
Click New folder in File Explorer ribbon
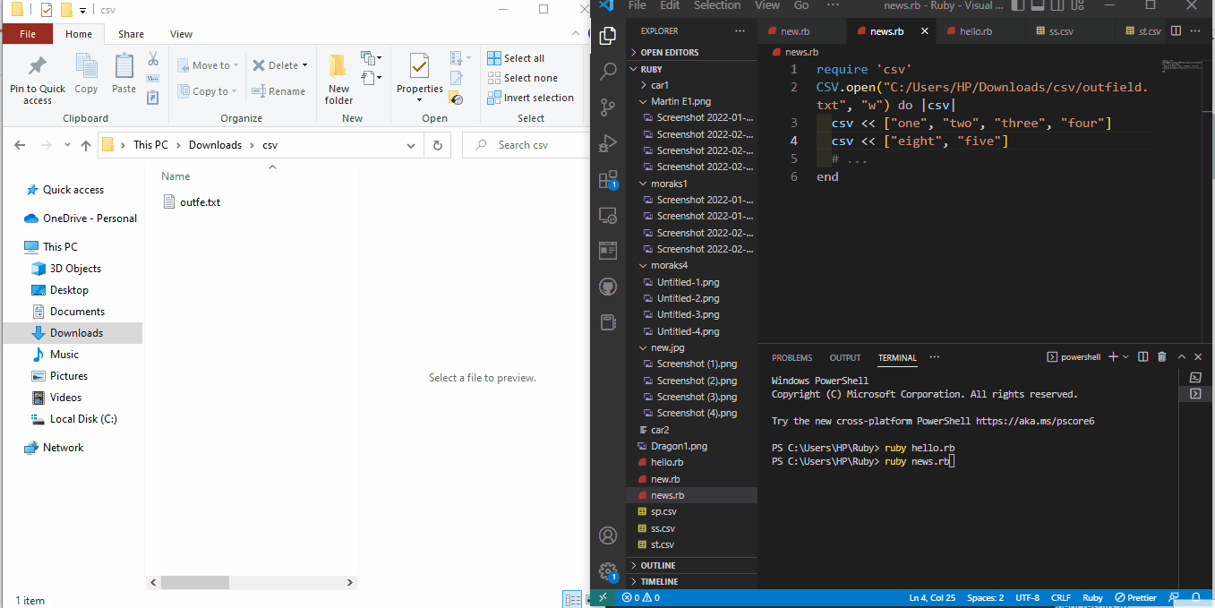[338, 81]
